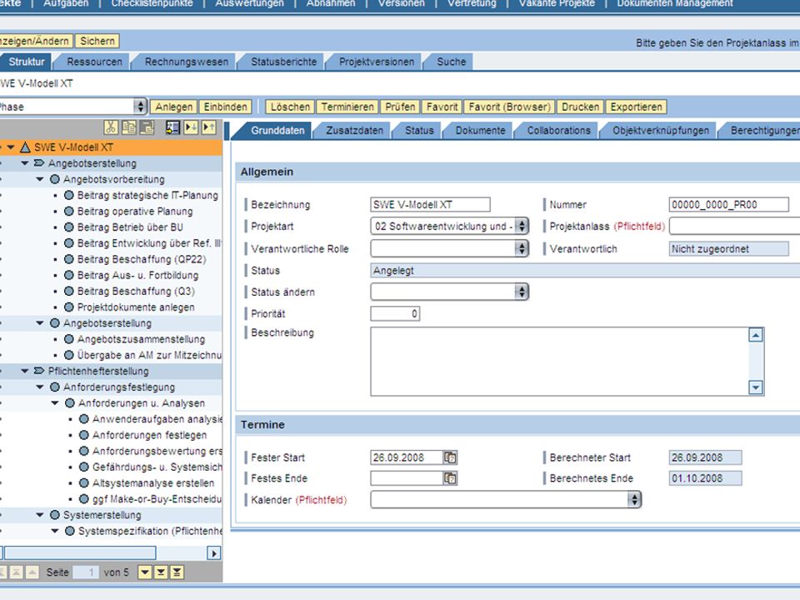Click the Terminieren button

347,107
